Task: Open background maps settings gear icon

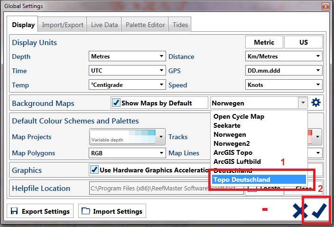Action: click(316, 103)
